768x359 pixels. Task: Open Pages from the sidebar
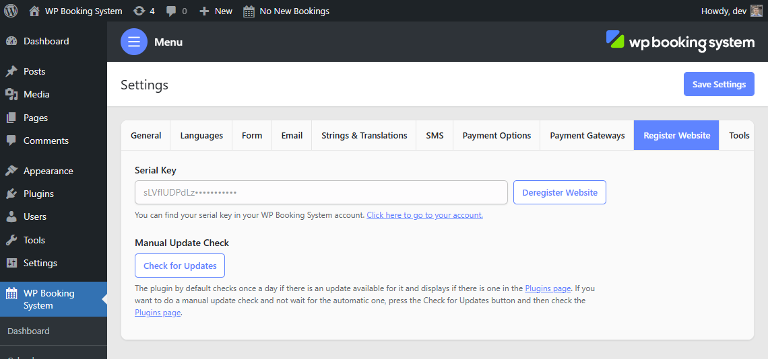[x=35, y=118]
